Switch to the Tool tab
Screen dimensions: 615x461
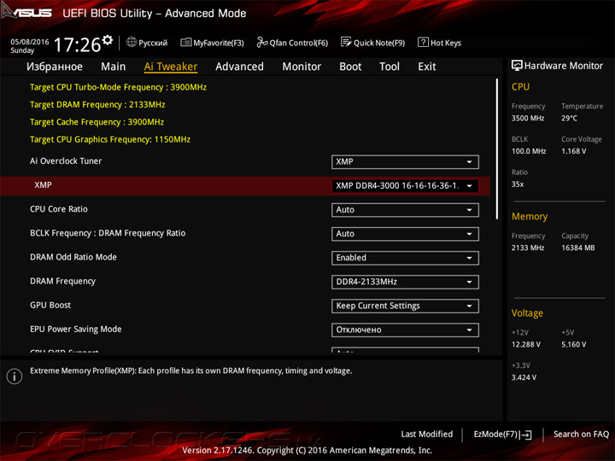click(x=389, y=67)
